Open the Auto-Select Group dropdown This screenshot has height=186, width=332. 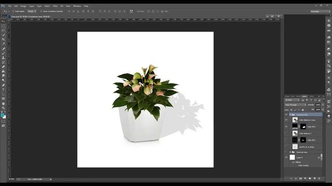coord(32,11)
